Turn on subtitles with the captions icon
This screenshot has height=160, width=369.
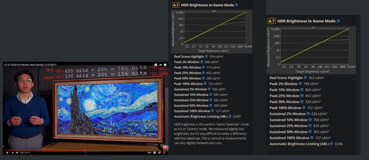155,153
